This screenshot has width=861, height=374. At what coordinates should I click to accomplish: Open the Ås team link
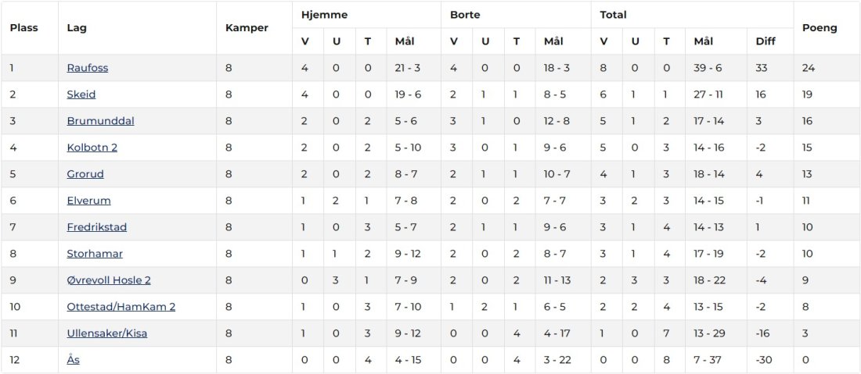[74, 360]
